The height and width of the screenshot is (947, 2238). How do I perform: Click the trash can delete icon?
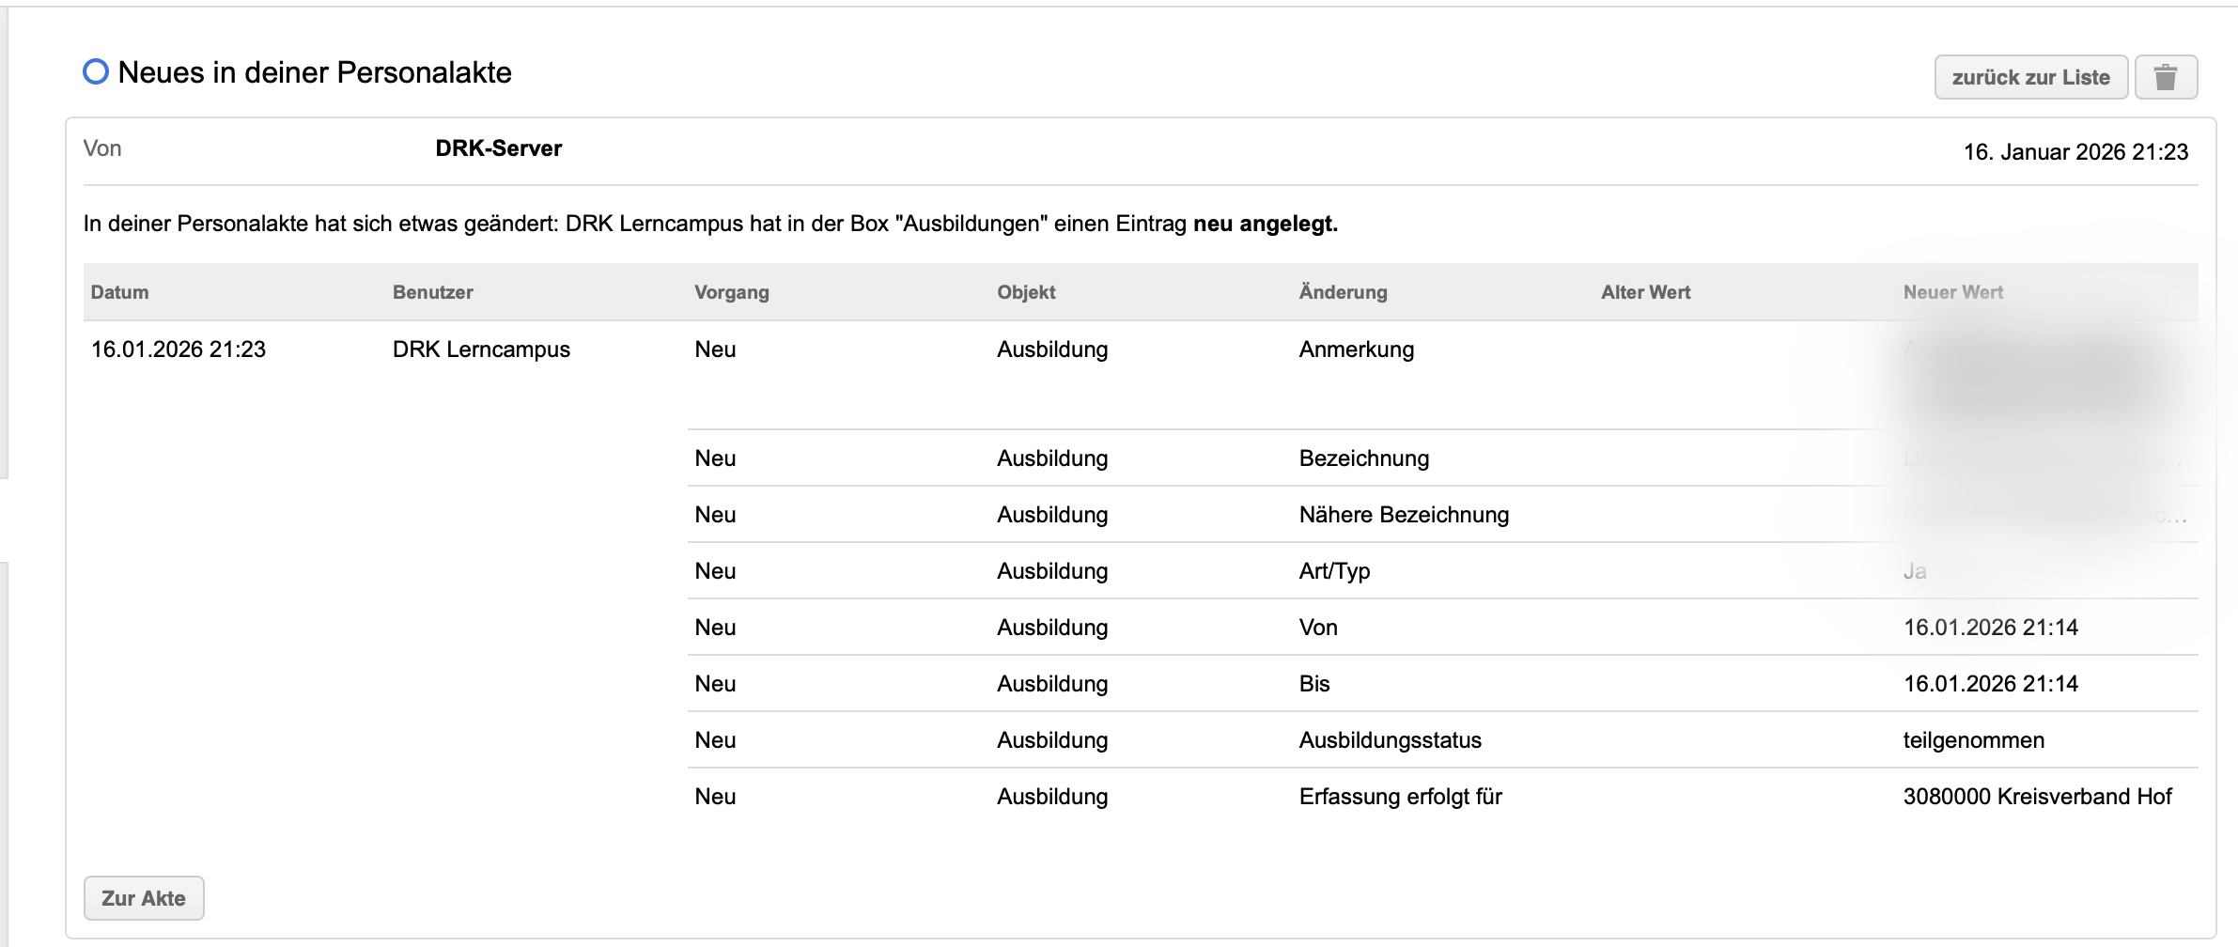2165,77
